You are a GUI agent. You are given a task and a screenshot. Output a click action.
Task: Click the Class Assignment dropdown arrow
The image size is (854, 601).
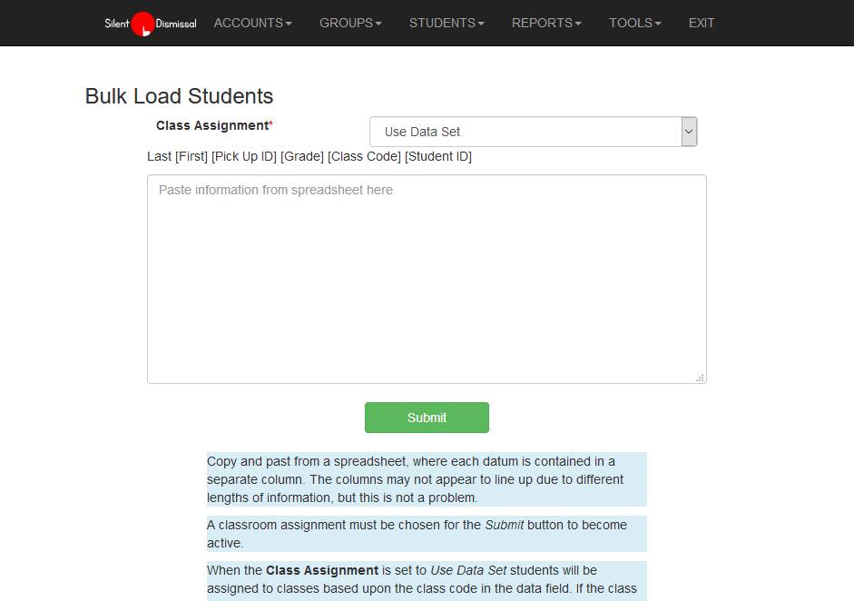point(689,132)
